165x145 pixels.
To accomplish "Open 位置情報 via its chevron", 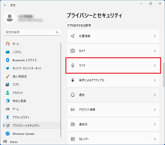I will [x=155, y=36].
